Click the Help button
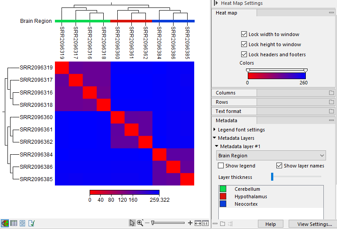Screen dimensions: 337x229 click(270, 224)
